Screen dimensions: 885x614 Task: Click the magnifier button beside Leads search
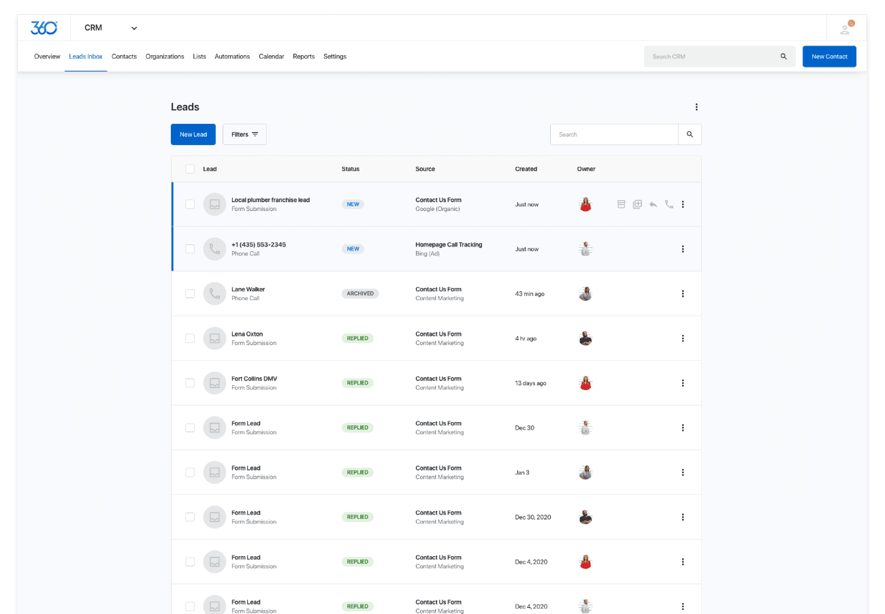point(690,135)
